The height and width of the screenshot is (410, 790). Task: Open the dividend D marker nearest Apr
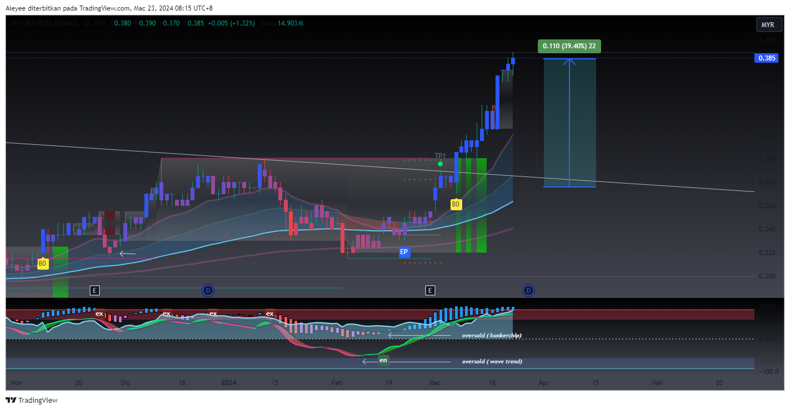(528, 290)
